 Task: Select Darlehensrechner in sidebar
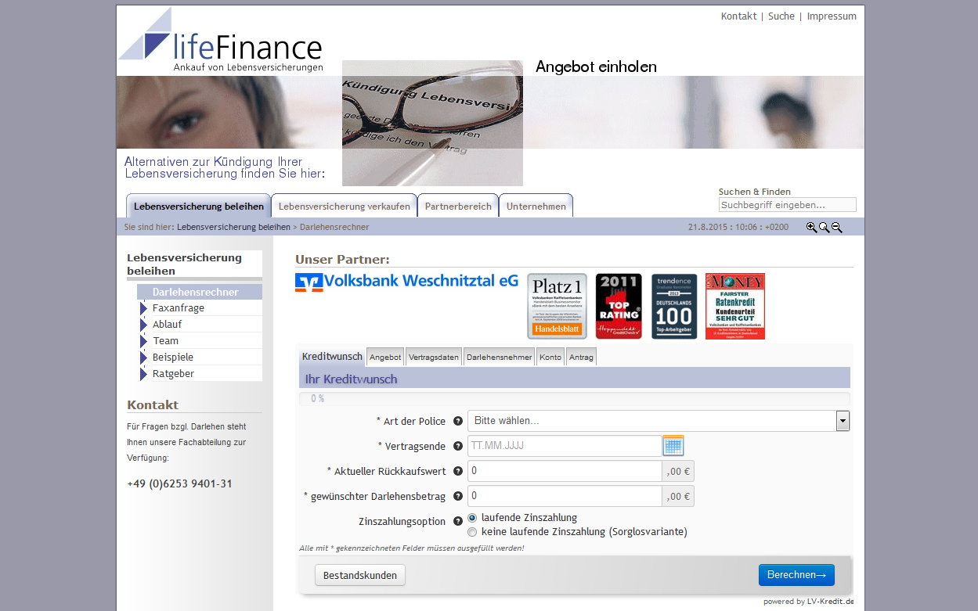(x=200, y=292)
